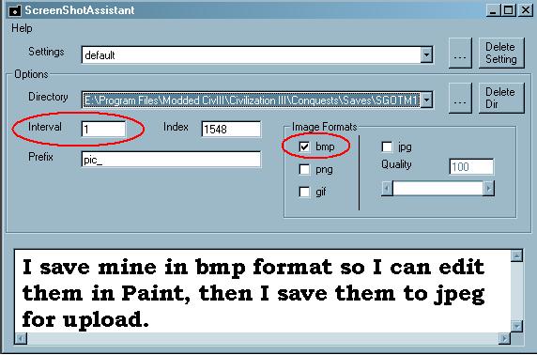Enable the gif format checkbox
This screenshot has width=537, height=355.
click(x=304, y=192)
